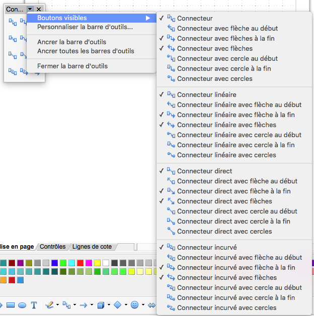Choose Ancrer toutes les barres d'outils
The height and width of the screenshot is (316, 314).
coord(92,51)
